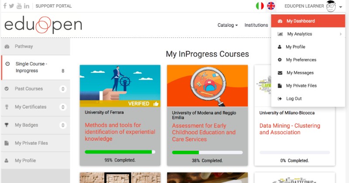Switch language to Italian flag

point(260,6)
